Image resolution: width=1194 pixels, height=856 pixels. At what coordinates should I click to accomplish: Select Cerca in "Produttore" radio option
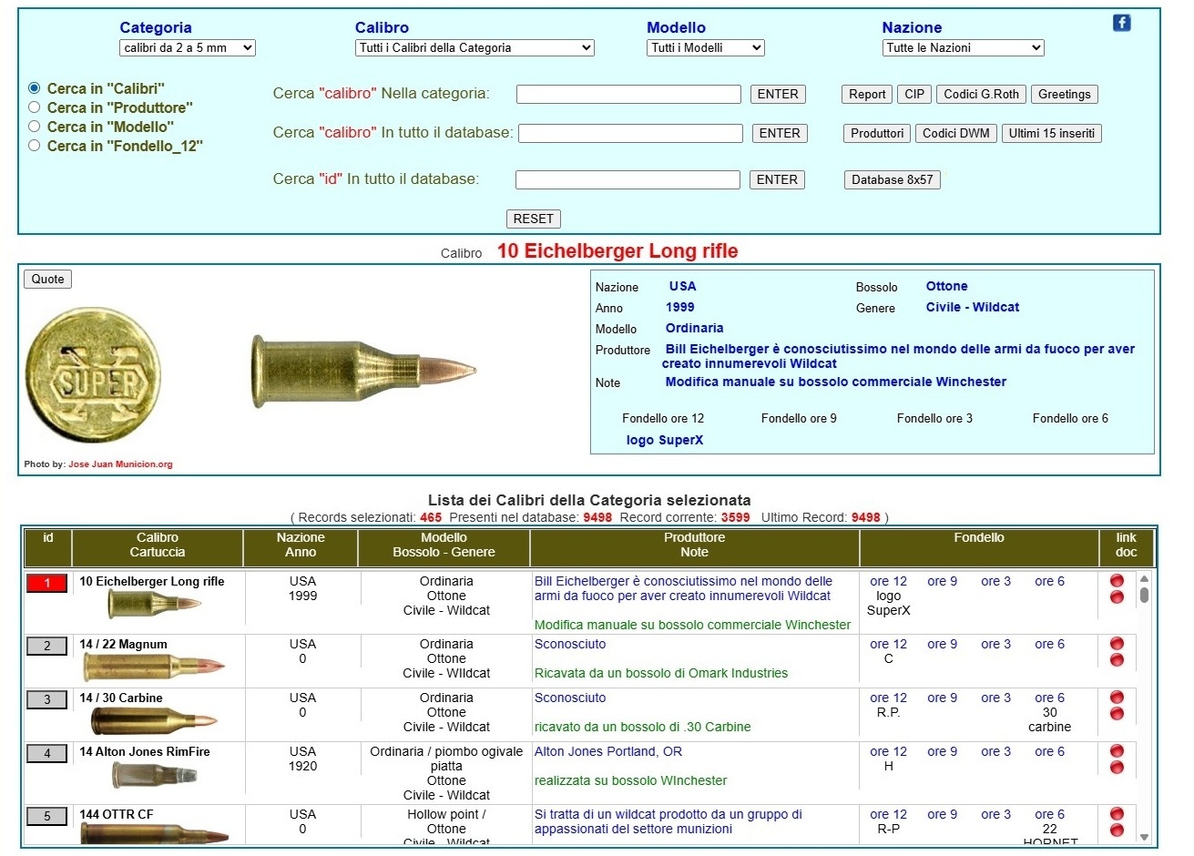(35, 107)
